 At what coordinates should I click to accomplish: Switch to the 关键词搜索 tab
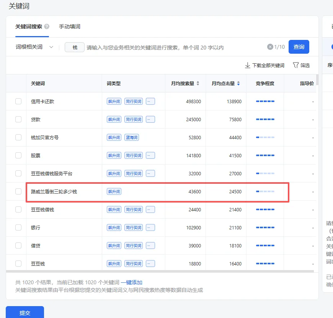point(29,26)
